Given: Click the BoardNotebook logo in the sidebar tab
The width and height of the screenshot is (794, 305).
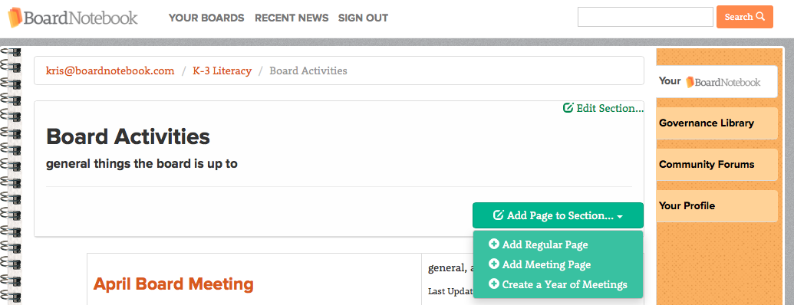Looking at the screenshot, I should tap(723, 82).
